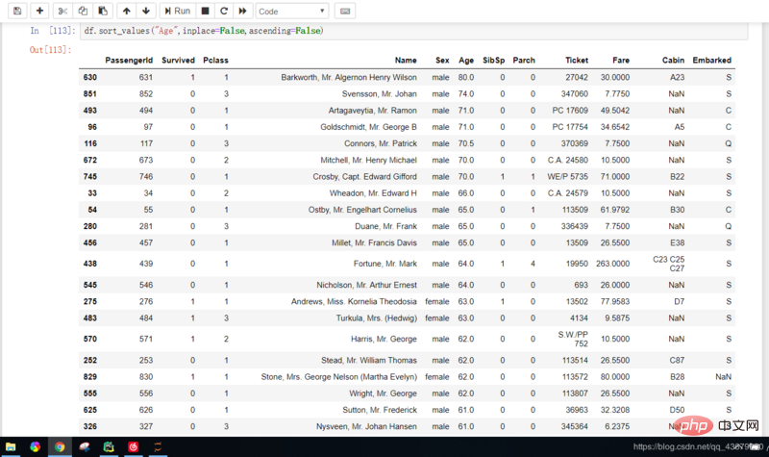
Task: Click name Nysveen, Mr. Johan Hansen
Action: (x=366, y=426)
